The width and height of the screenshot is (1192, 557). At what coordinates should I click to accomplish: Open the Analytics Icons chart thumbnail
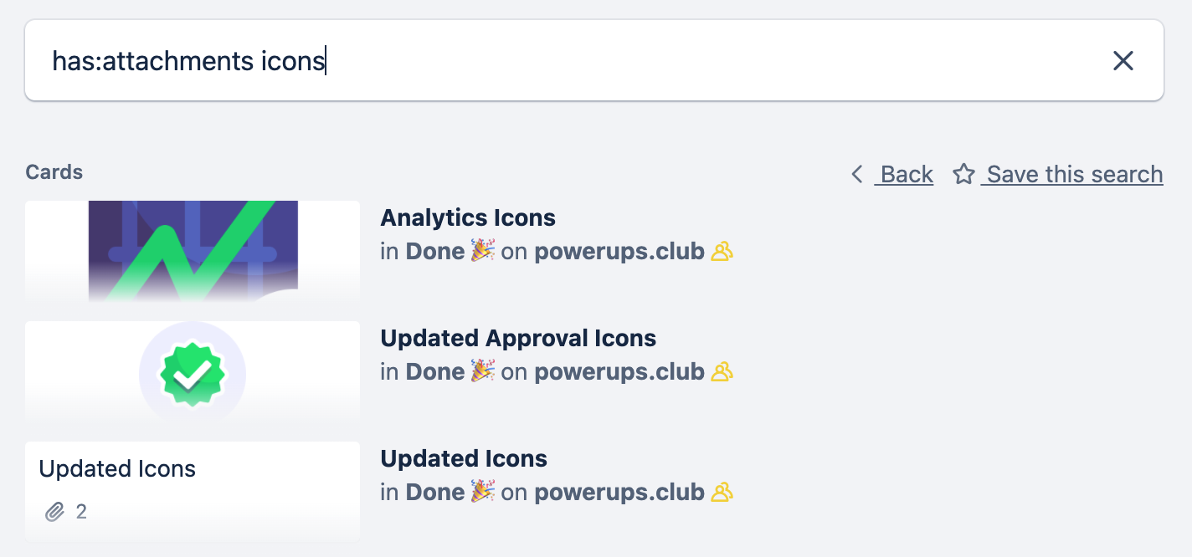tap(193, 251)
